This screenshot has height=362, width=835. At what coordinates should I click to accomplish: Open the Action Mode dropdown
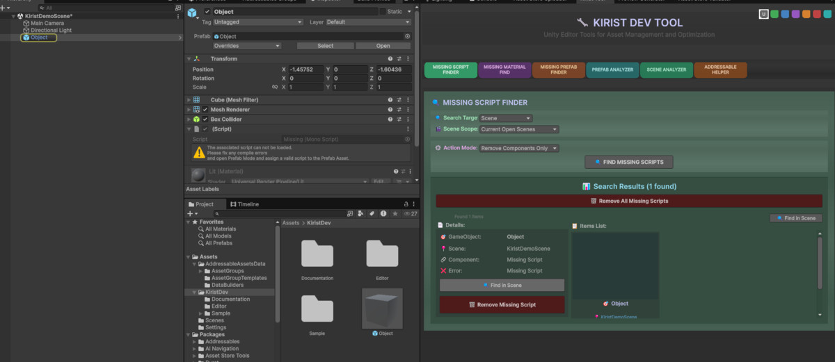519,148
